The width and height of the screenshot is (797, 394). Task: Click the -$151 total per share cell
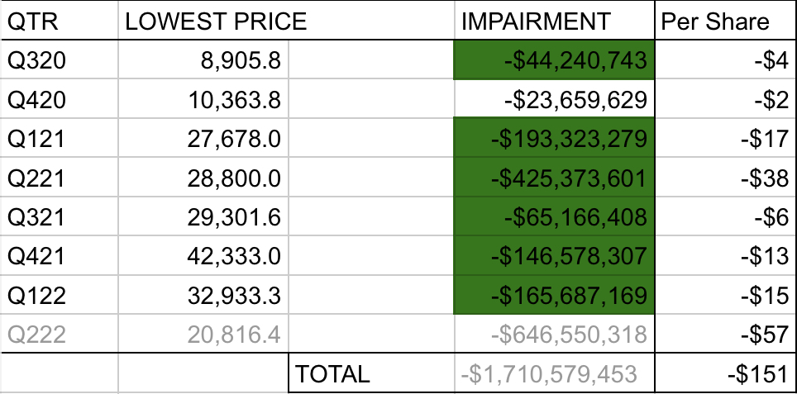pyautogui.click(x=724, y=373)
